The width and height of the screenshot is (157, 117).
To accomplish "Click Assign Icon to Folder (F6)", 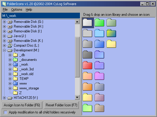I will pyautogui.click(x=22, y=105).
